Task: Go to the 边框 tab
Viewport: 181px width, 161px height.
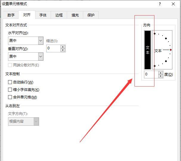Action: tap(59, 15)
